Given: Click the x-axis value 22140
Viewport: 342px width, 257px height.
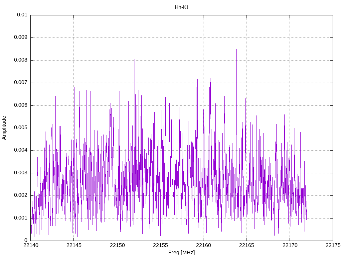Looking at the screenshot, I should [x=30, y=245].
